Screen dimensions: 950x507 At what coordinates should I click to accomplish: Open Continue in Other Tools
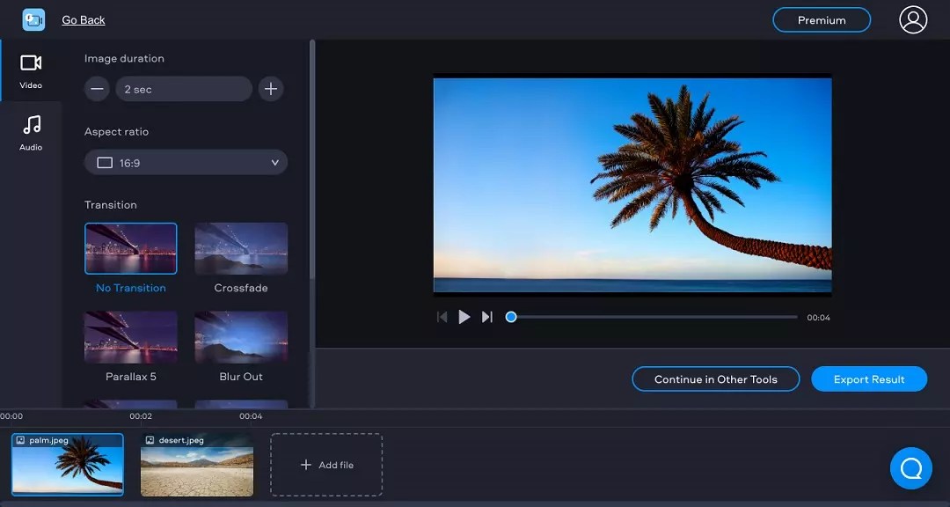715,378
